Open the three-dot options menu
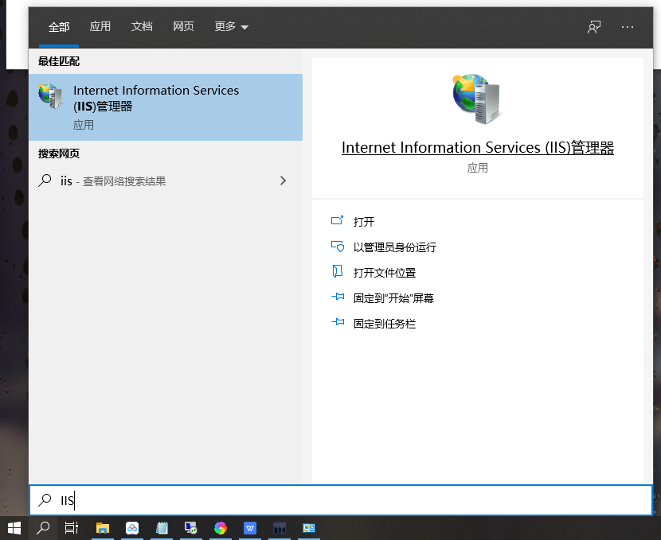Viewport: 661px width, 540px height. pyautogui.click(x=628, y=27)
